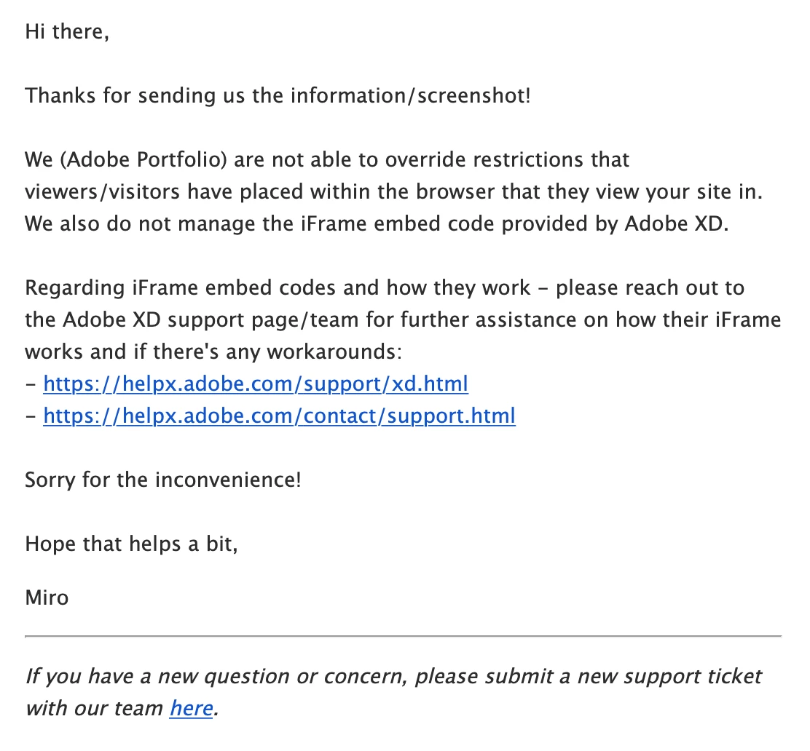Click the italic "with our team" text

tap(94, 708)
